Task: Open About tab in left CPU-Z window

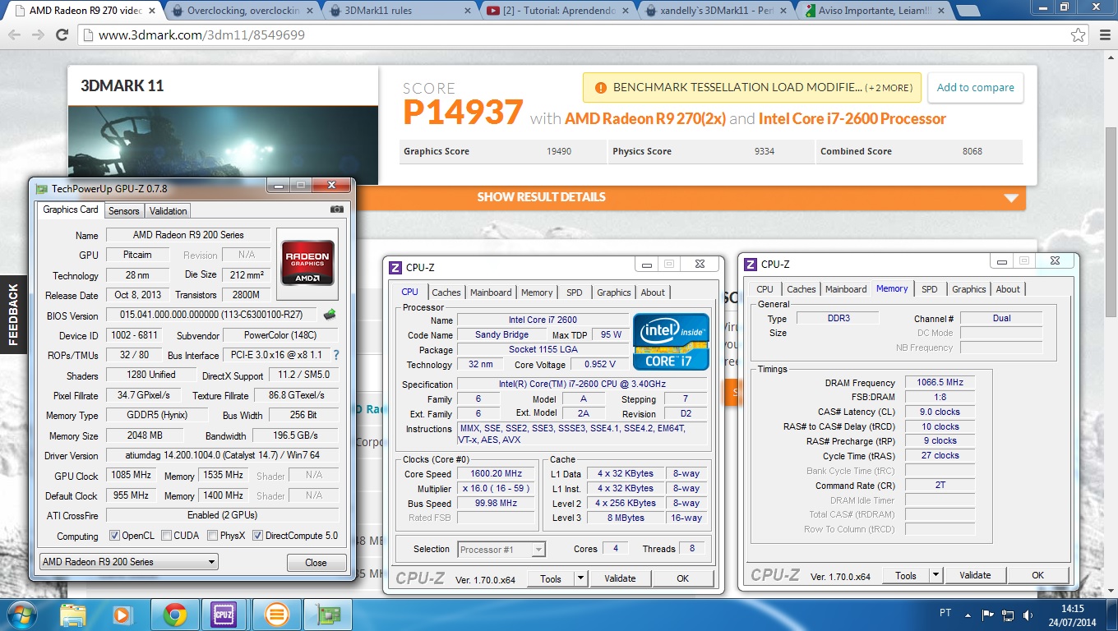Action: coord(653,292)
